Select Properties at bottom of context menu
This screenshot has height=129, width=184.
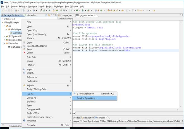click(47, 125)
